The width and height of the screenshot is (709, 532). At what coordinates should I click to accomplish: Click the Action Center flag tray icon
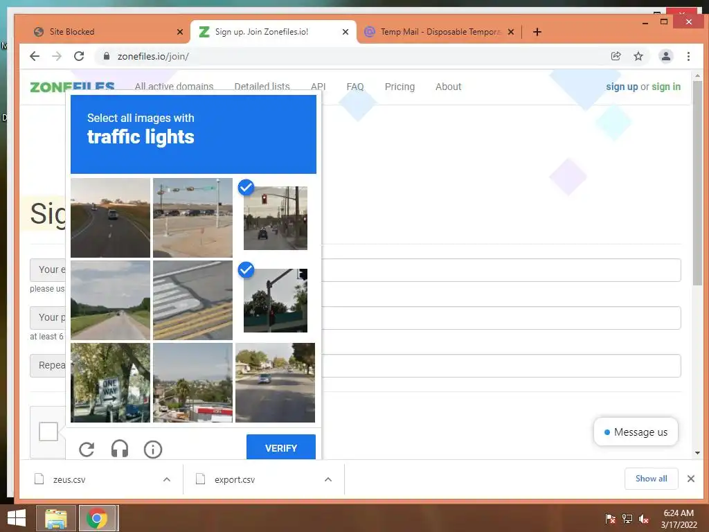pyautogui.click(x=611, y=519)
